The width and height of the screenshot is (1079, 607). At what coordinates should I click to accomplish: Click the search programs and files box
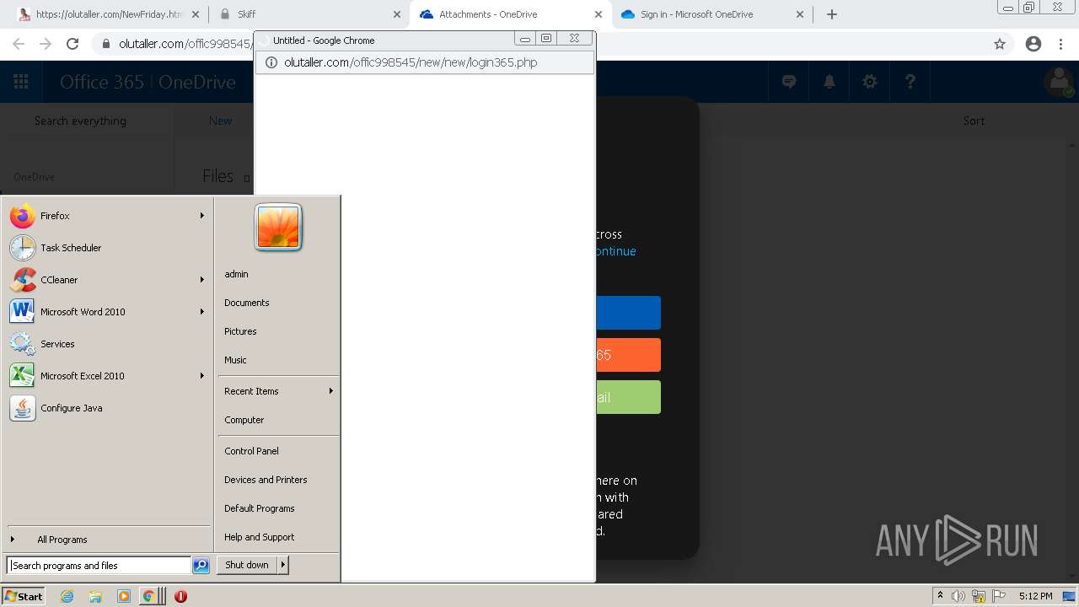(99, 566)
